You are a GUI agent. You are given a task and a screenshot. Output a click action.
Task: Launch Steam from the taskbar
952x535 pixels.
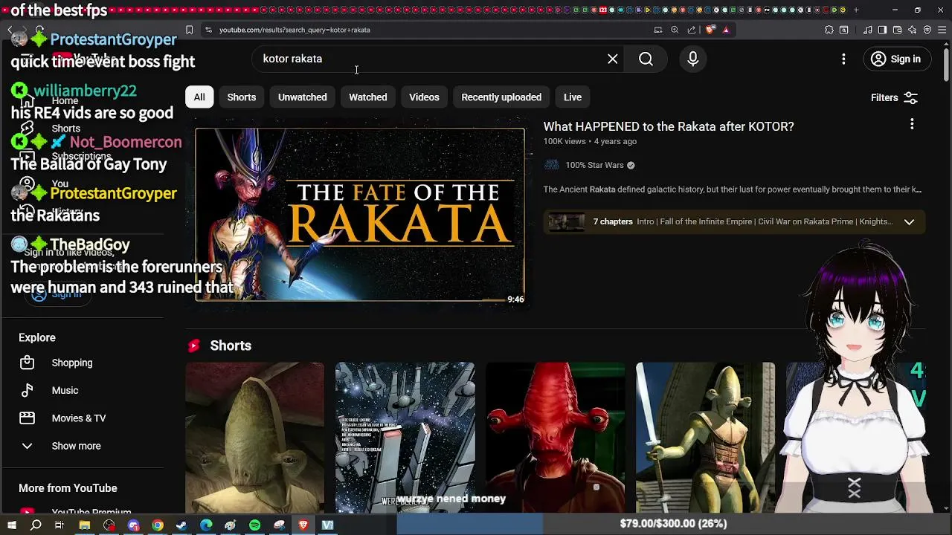[x=181, y=525]
